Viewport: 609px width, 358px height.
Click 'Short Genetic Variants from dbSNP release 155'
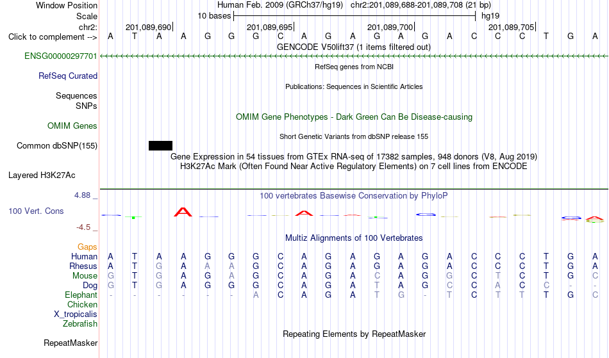click(354, 136)
